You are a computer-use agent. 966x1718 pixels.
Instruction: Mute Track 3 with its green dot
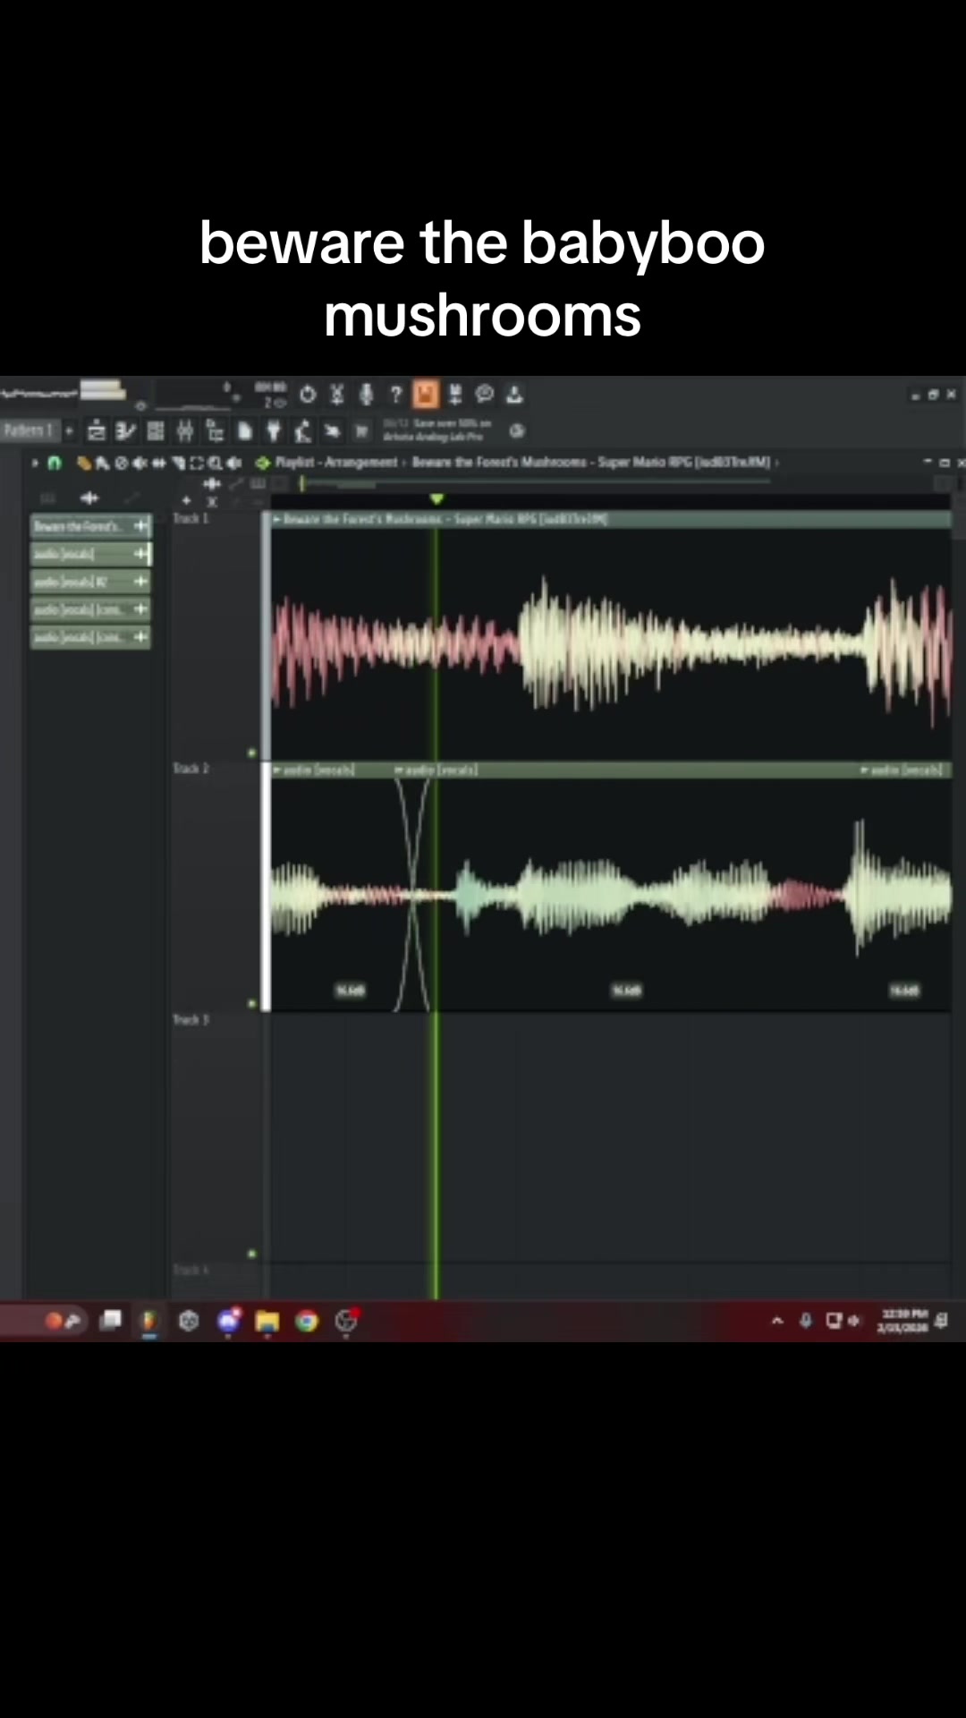251,1254
